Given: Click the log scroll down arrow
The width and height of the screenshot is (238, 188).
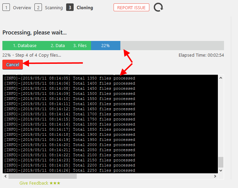Looking at the screenshot, I should point(221,170).
